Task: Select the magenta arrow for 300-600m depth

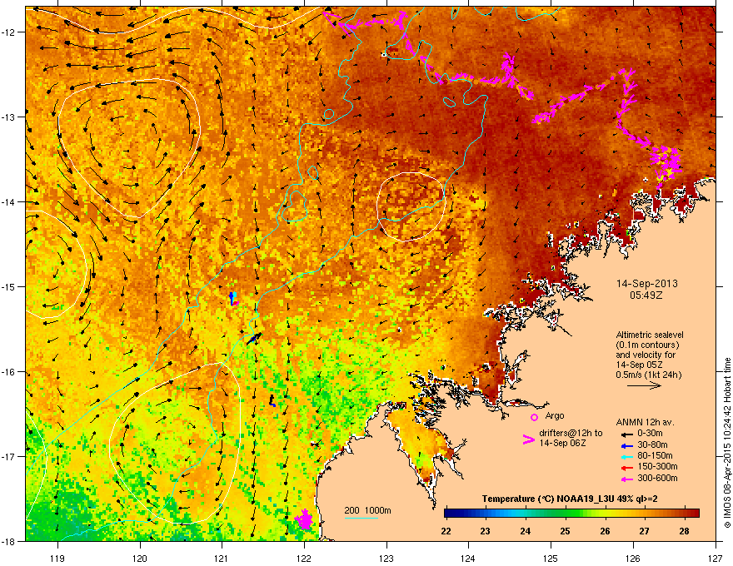Action: [x=627, y=479]
